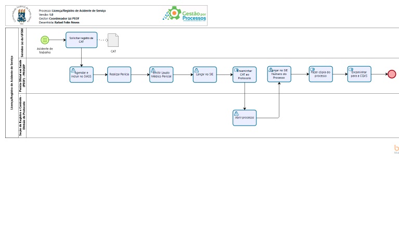Select the 'Encaminhar CAT ao Protocolo' task
This screenshot has width=399, height=225.
coord(244,74)
